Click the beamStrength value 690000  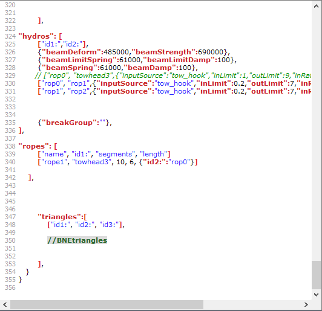click(x=211, y=52)
